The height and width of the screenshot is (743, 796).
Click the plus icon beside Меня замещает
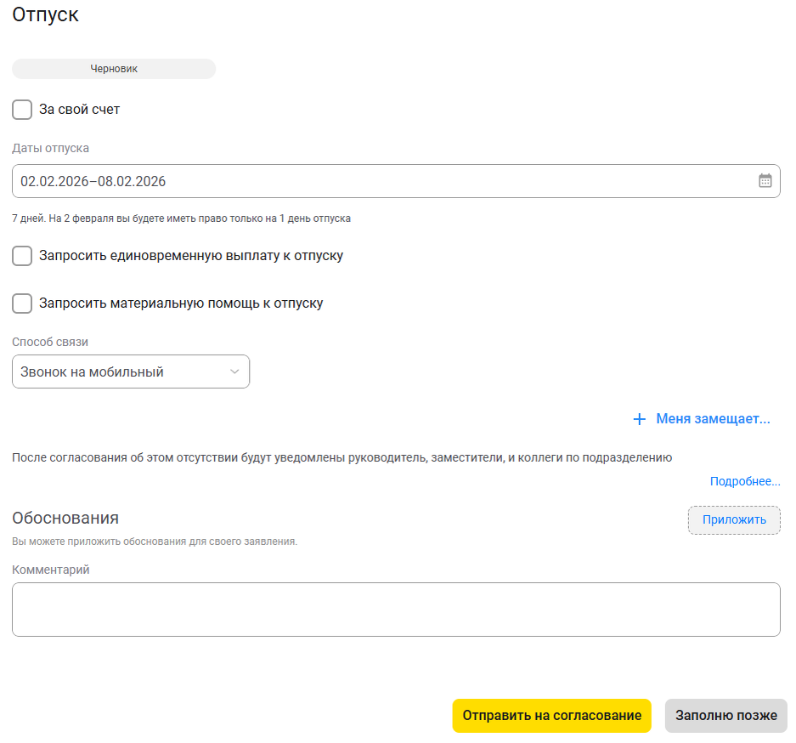coord(639,419)
